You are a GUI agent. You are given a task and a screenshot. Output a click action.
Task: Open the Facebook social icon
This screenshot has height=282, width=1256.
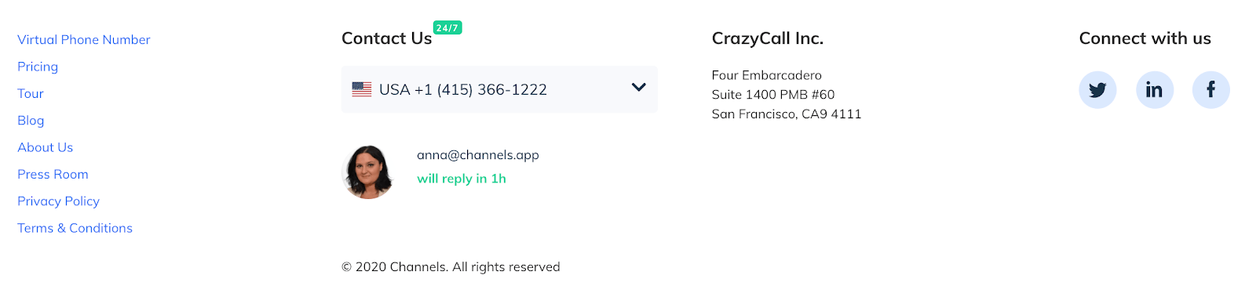pyautogui.click(x=1210, y=90)
